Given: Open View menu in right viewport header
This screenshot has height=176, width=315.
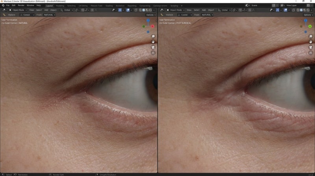Looking at the screenshot, I should tap(189, 10).
